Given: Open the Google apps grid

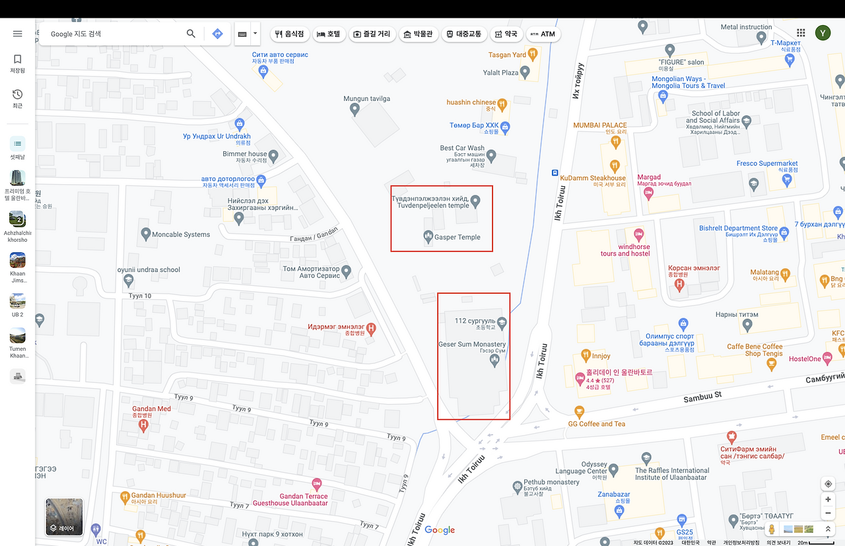Looking at the screenshot, I should [x=800, y=32].
